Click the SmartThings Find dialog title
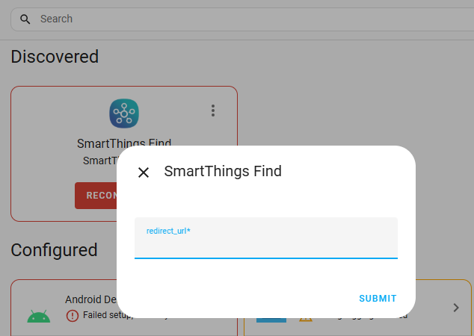The height and width of the screenshot is (336, 474). coord(223,171)
